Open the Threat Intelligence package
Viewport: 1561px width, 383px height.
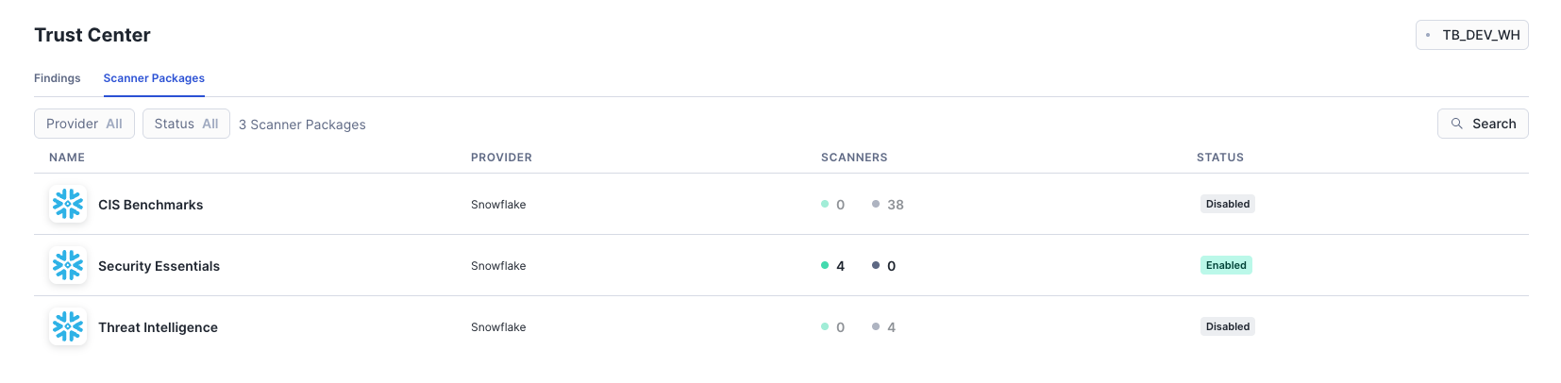pos(158,327)
